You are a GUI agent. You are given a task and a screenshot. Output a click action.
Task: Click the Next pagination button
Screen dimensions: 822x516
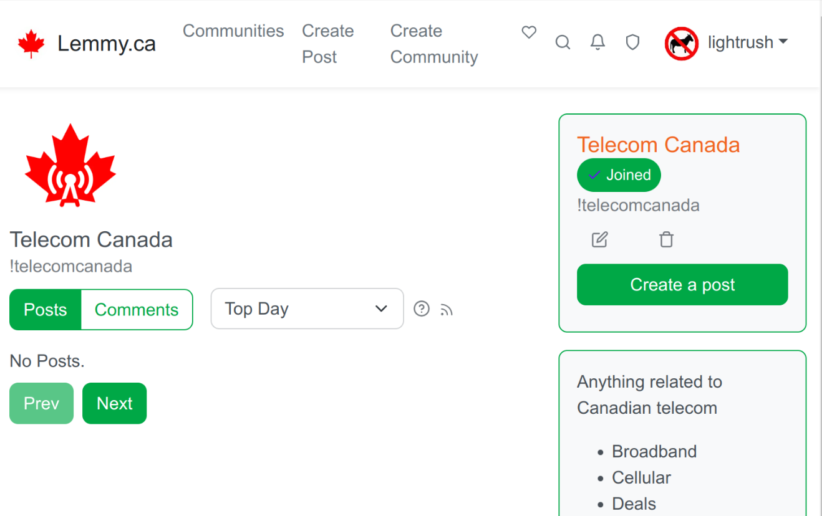[x=114, y=403]
